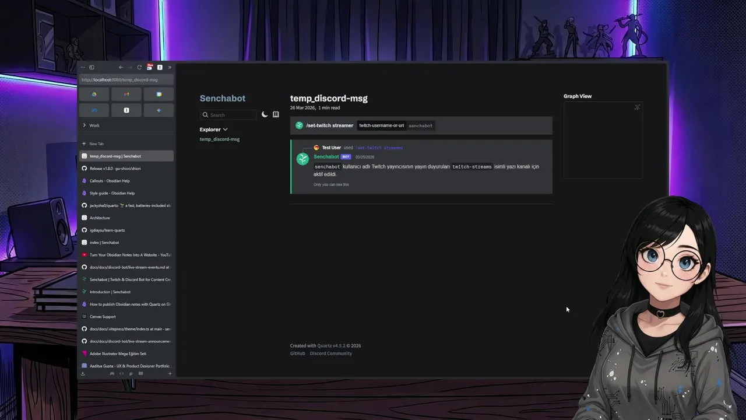This screenshot has height=420, width=746.
Task: Click the BOT badge next to Senchabot
Action: click(346, 157)
